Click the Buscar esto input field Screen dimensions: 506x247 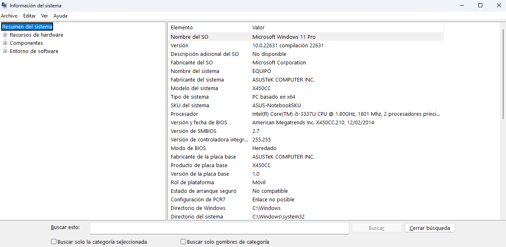click(x=219, y=228)
